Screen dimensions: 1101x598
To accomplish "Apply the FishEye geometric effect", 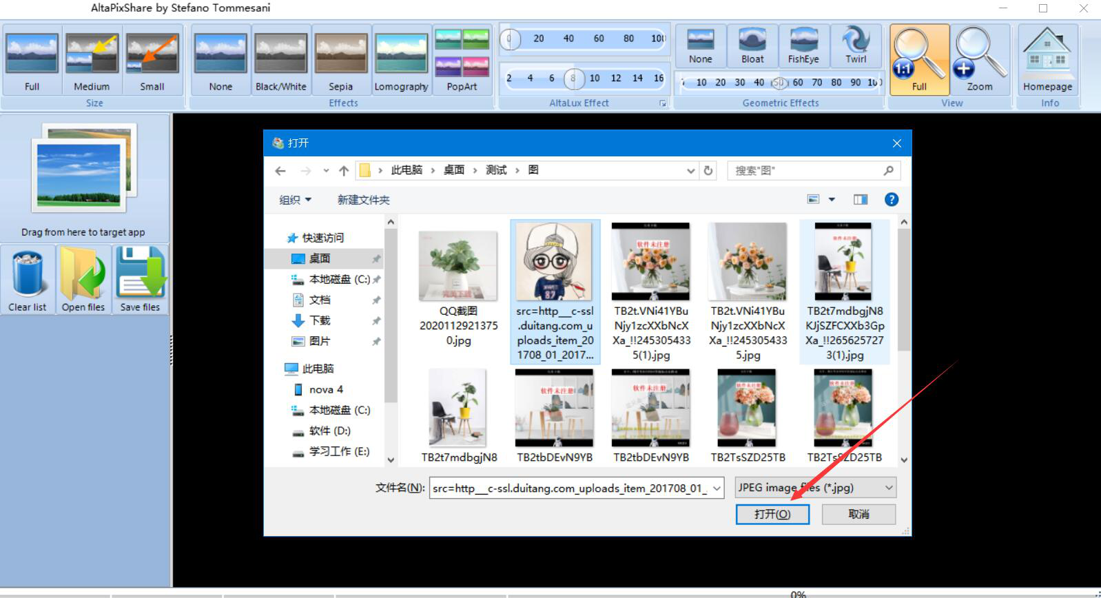I will (x=803, y=46).
